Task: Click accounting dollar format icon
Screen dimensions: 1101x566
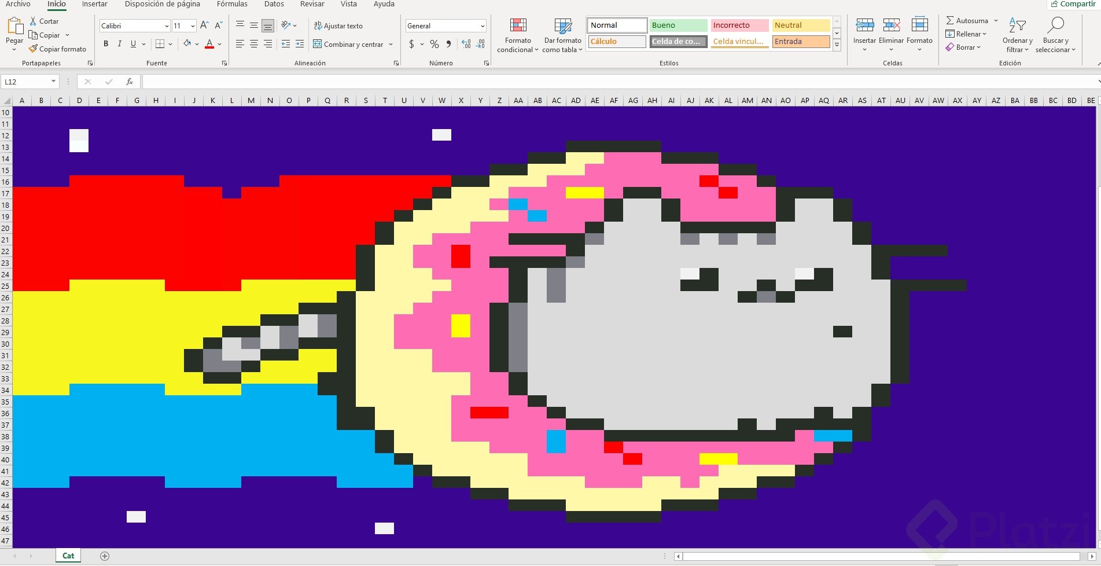Action: [411, 44]
